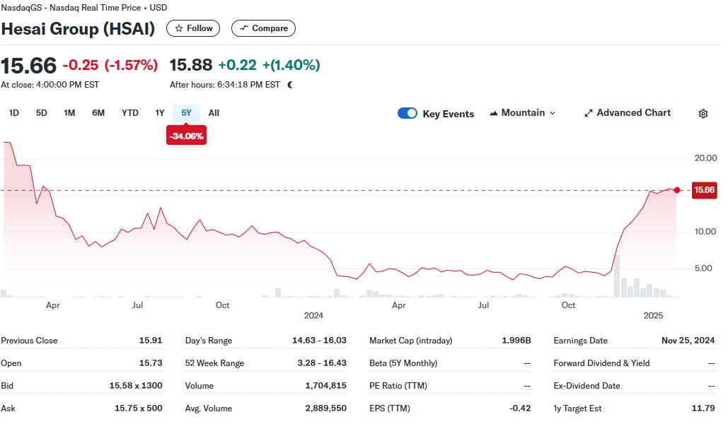The width and height of the screenshot is (728, 424).
Task: Click Earnings Date value Nov 25, 2024
Action: pos(688,341)
